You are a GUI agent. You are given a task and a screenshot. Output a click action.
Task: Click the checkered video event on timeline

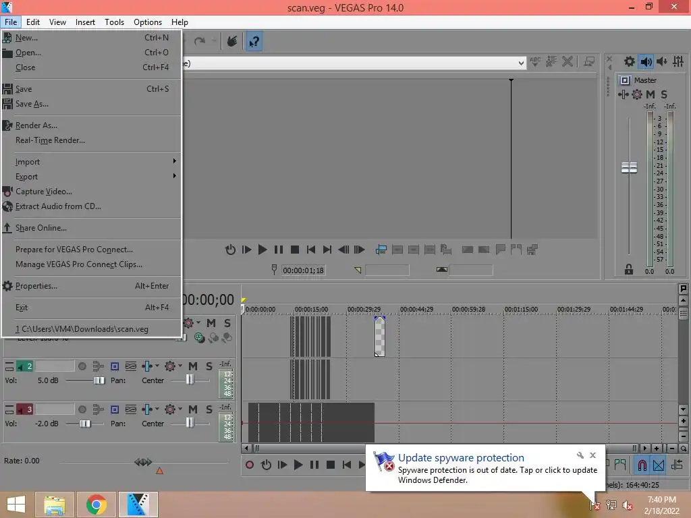380,337
